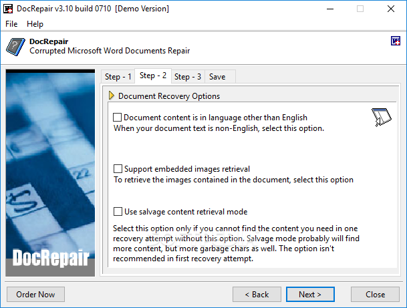Click the DocRepair title bar app icon
The height and width of the screenshot is (308, 407).
click(x=8, y=9)
